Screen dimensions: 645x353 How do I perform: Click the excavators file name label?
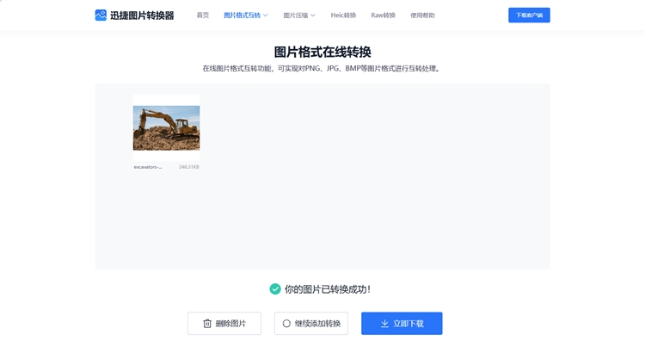(148, 167)
